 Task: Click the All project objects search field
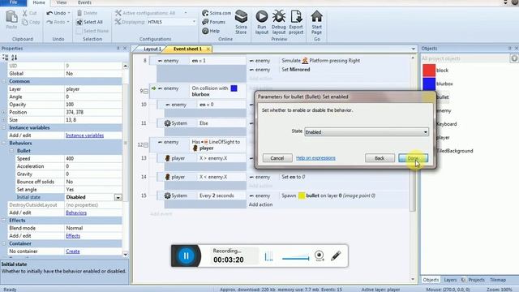[x=465, y=58]
